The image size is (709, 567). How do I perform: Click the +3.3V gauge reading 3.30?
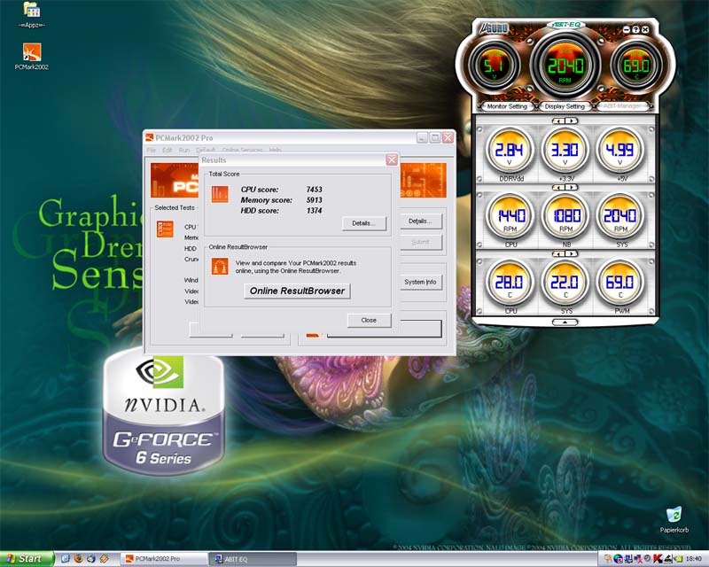coord(565,151)
